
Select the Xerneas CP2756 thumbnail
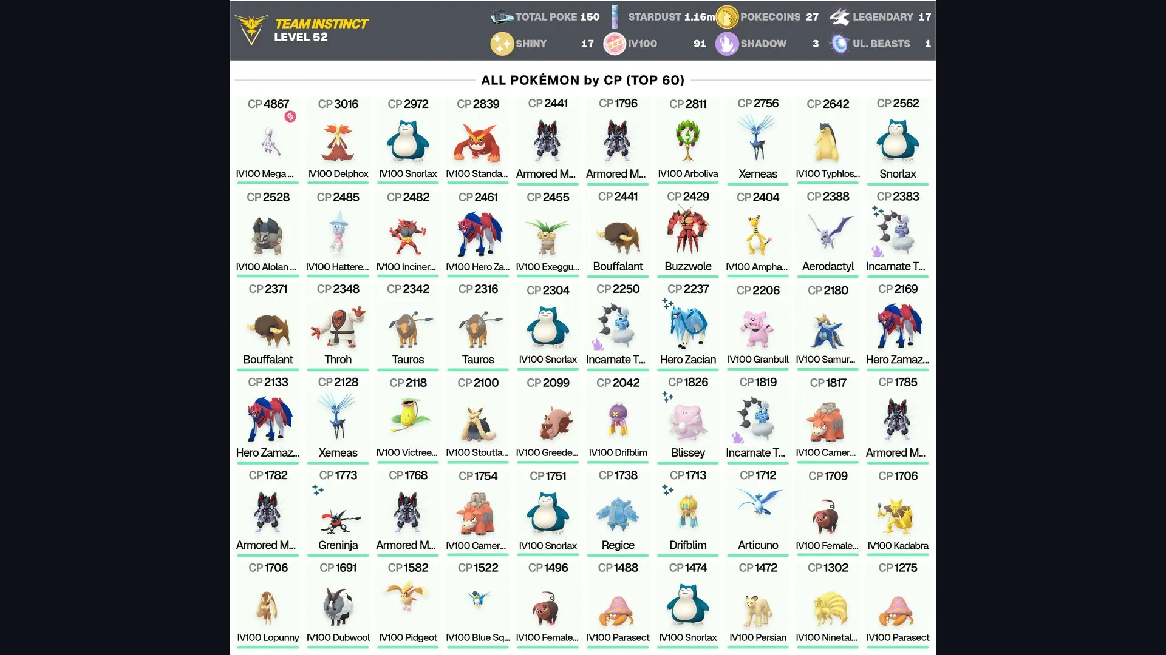point(758,139)
